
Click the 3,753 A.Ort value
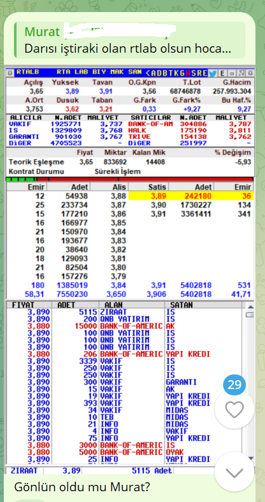pos(34,109)
